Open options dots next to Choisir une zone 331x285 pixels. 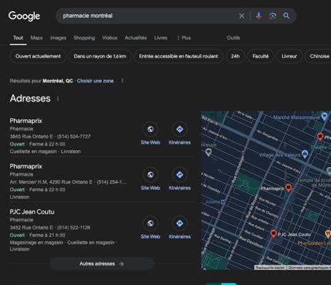click(122, 81)
